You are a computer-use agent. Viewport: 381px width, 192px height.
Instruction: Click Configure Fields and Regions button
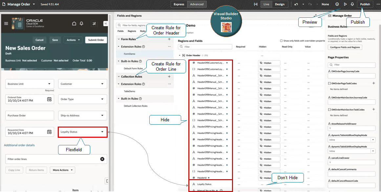[x=345, y=47]
